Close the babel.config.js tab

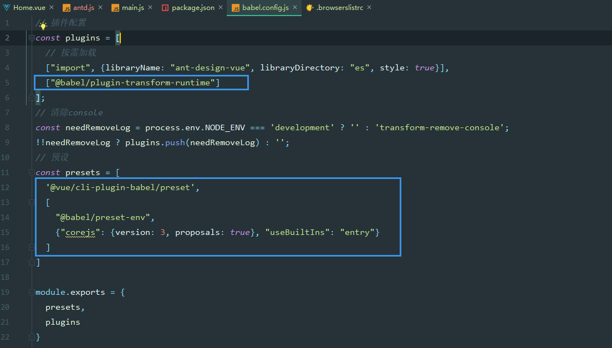(x=295, y=7)
